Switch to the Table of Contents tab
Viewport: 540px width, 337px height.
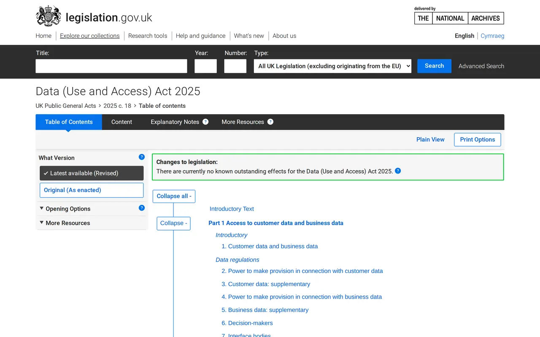pos(69,122)
